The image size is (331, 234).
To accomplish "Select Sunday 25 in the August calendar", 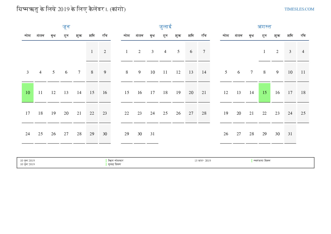I will coord(303,113).
